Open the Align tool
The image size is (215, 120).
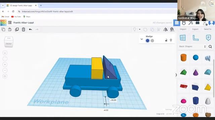tap(159, 29)
